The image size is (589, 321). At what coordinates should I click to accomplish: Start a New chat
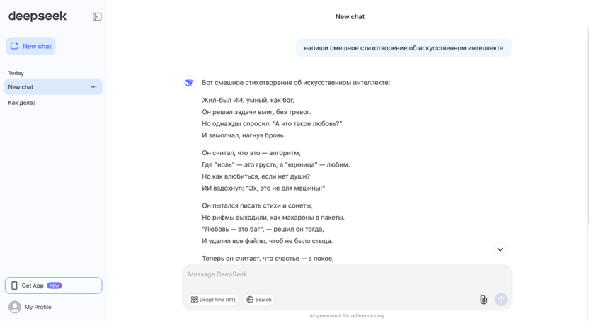pos(30,46)
